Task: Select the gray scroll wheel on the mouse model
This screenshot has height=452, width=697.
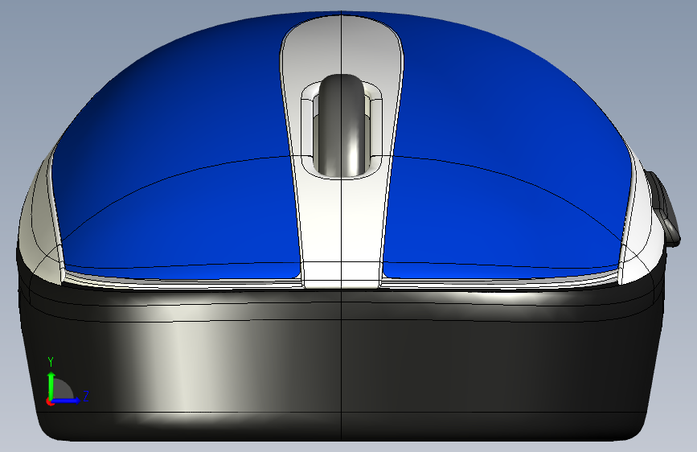Action: [341, 125]
